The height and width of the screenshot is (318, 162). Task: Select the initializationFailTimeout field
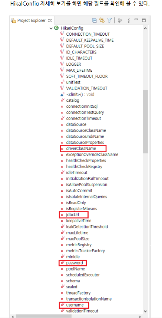point(87,179)
